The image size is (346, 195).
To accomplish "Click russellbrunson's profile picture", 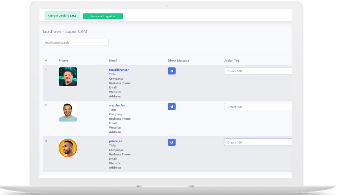I will coord(68,77).
